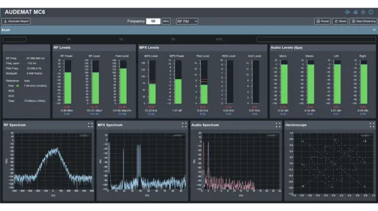Click the Vectorscope plot area
The height and width of the screenshot is (211, 378).
334,163
